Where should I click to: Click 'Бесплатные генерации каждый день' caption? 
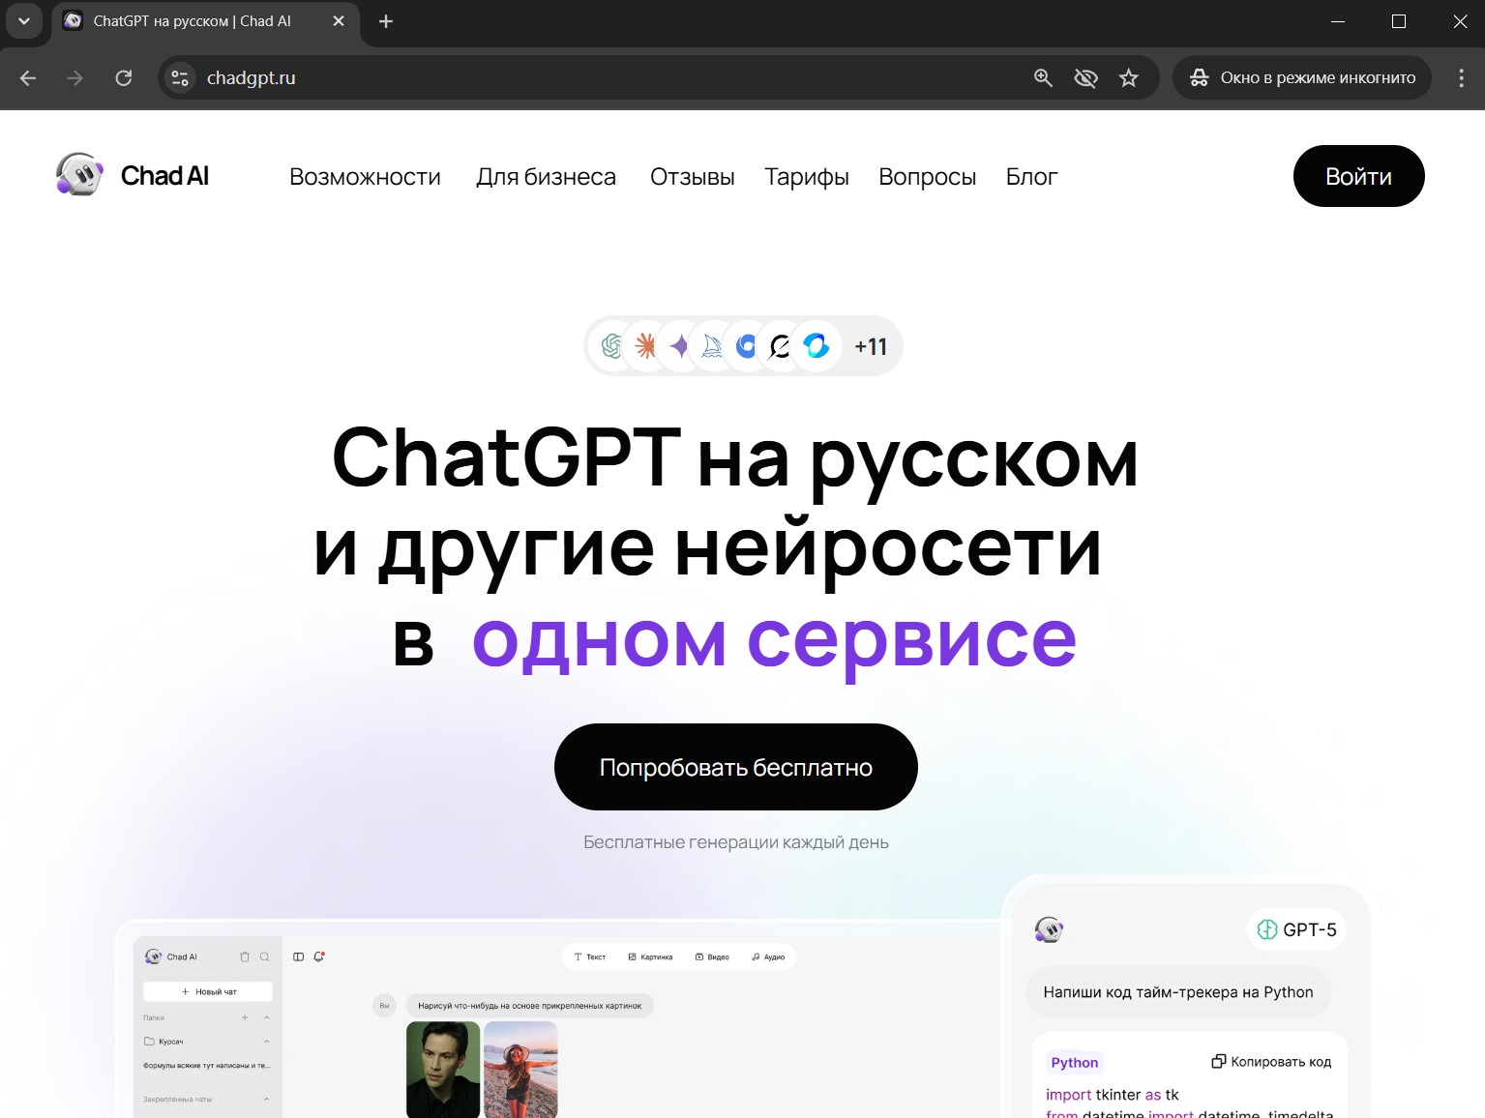(x=736, y=842)
